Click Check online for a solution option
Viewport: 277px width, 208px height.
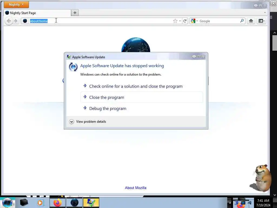point(142,86)
